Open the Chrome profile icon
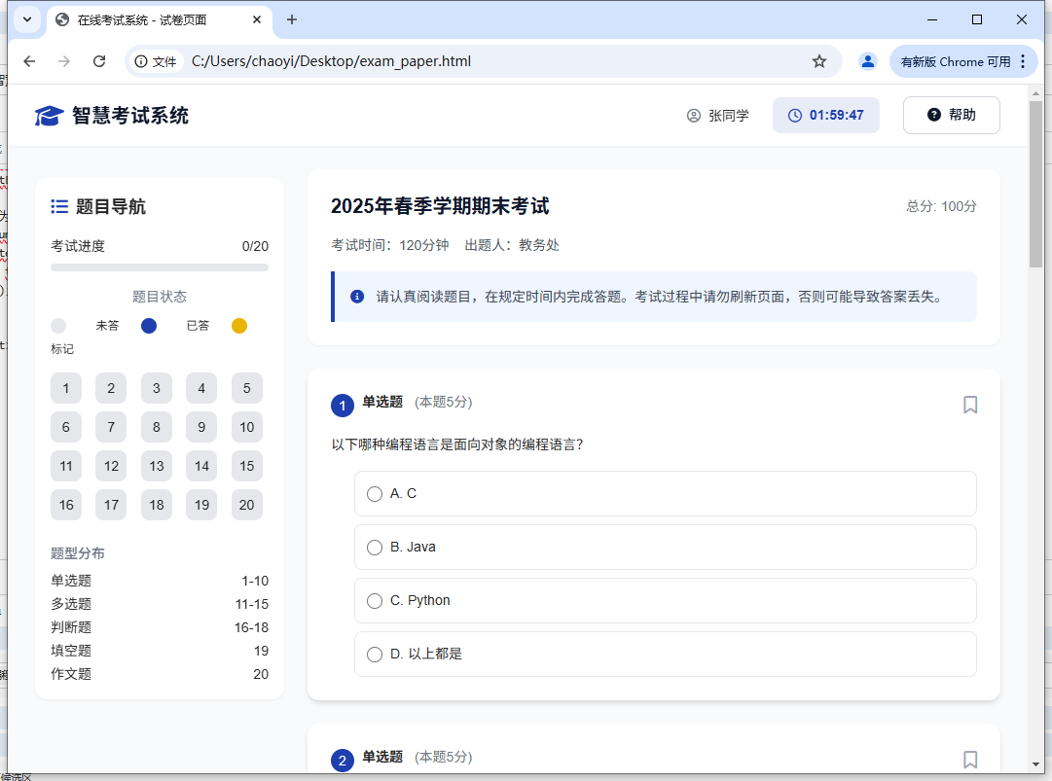 pos(867,61)
